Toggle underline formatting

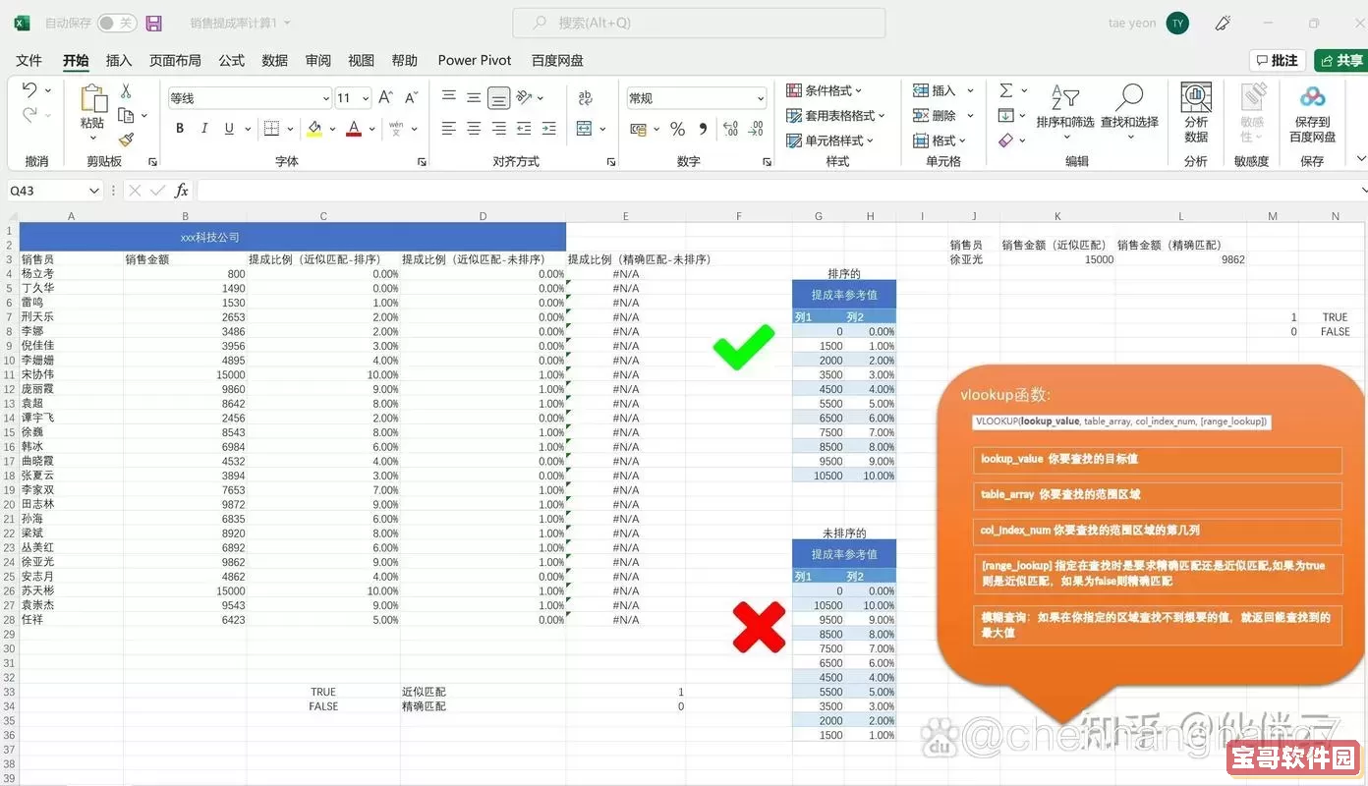click(229, 129)
